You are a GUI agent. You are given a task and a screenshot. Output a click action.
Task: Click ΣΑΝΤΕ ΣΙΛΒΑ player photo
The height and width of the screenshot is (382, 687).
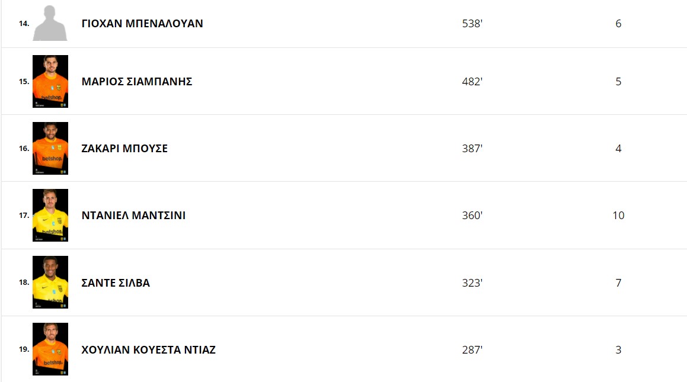(50, 283)
